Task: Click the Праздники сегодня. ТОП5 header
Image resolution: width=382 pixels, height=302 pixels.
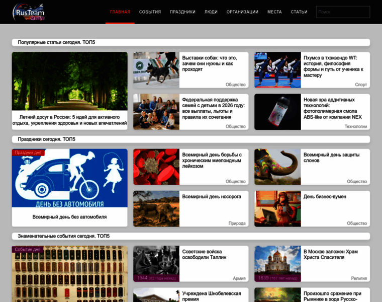Action: coord(46,139)
